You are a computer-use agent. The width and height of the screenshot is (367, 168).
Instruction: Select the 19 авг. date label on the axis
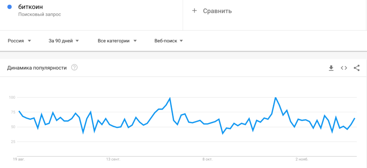coord(19,159)
